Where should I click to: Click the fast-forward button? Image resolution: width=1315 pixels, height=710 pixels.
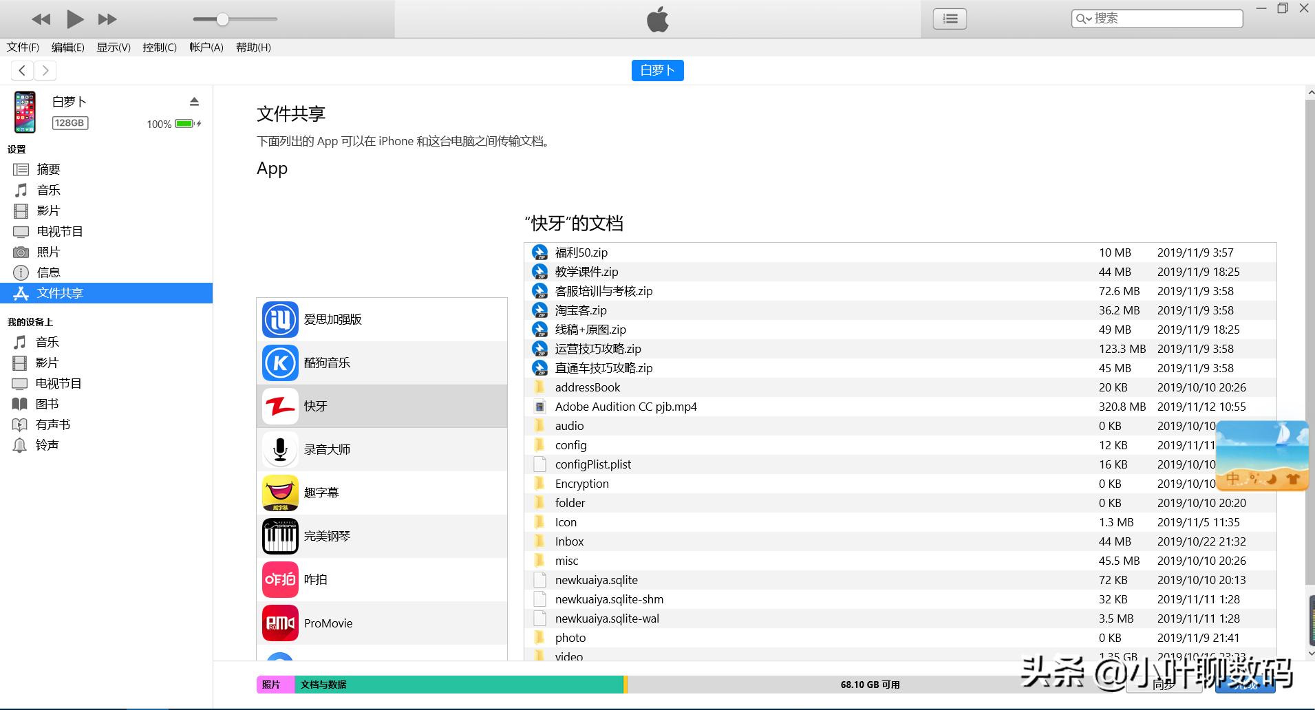[107, 19]
